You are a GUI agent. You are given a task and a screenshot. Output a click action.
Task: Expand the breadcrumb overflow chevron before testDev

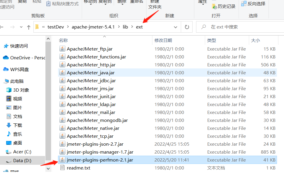(x=43, y=27)
